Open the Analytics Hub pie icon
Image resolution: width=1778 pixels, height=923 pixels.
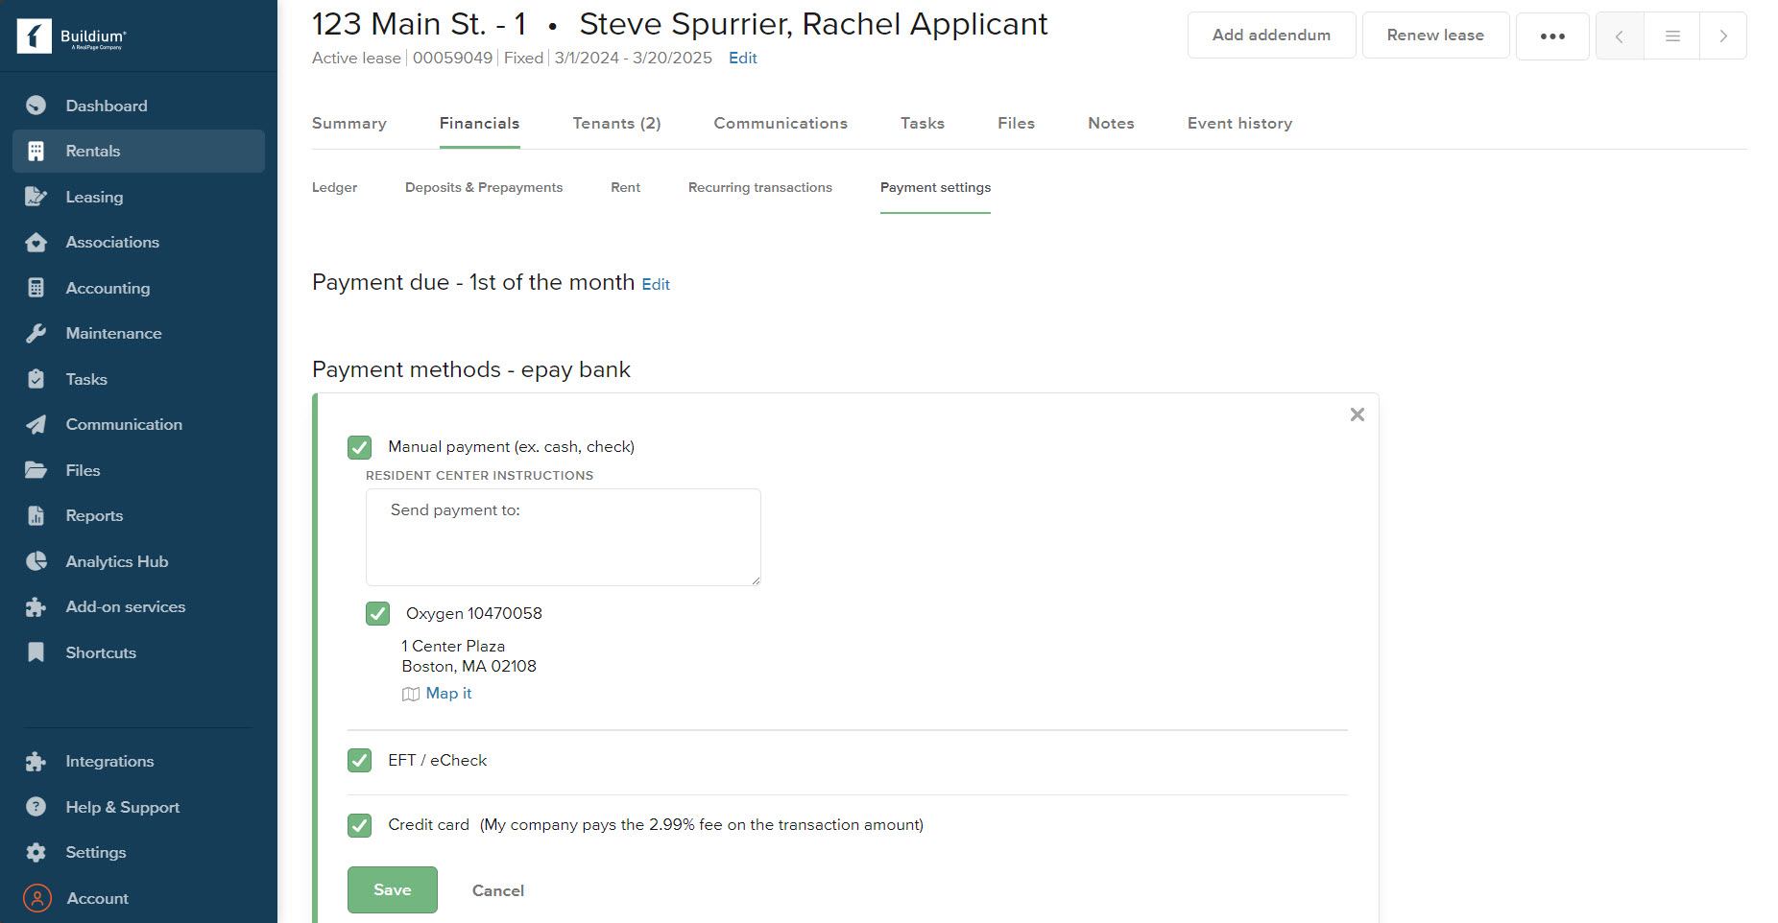coord(36,561)
